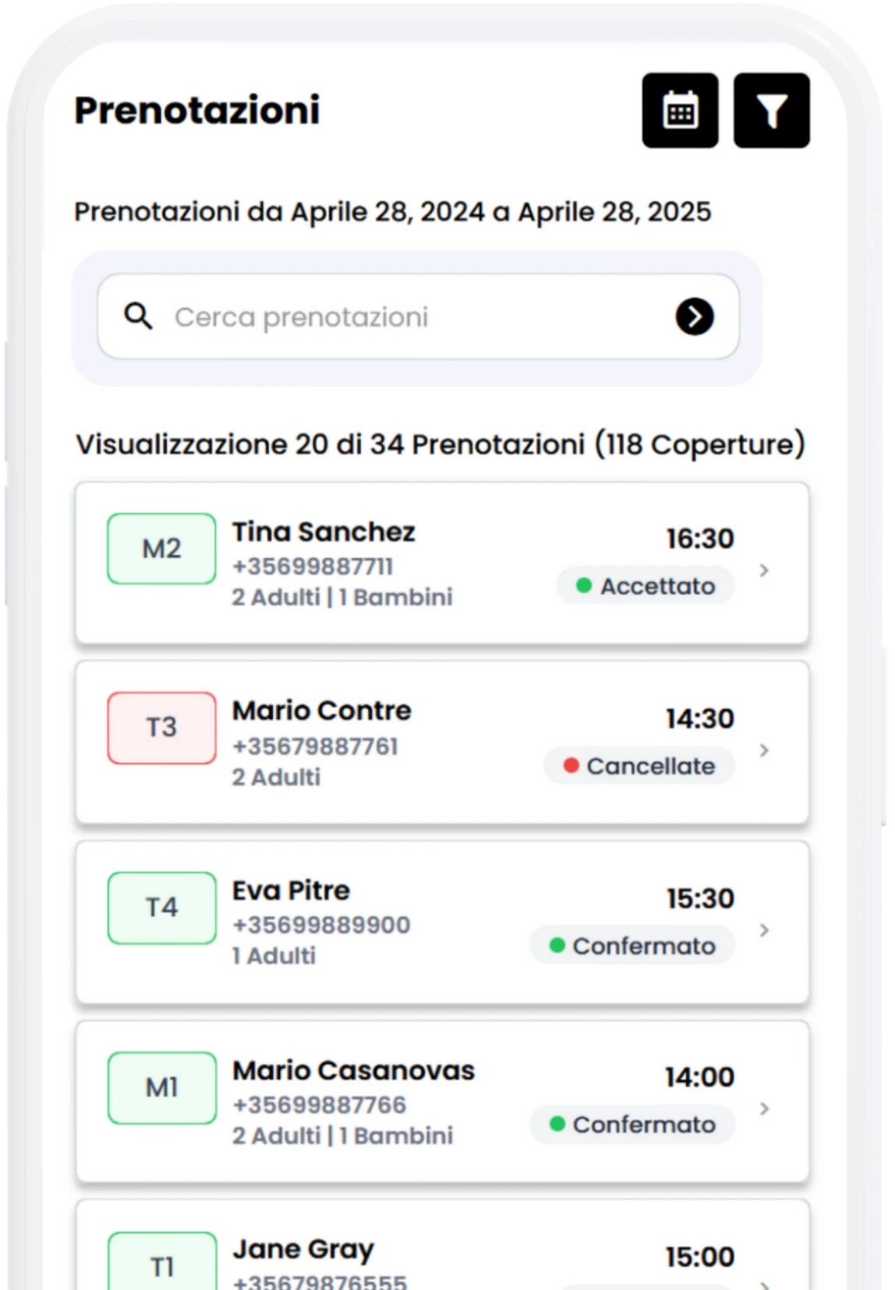This screenshot has width=895, height=1290.
Task: Expand Mario Contre booking chevron
Action: [x=764, y=750]
